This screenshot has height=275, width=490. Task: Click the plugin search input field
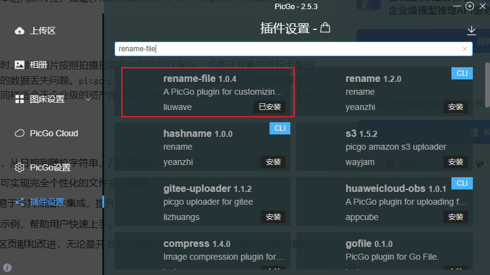coord(288,49)
